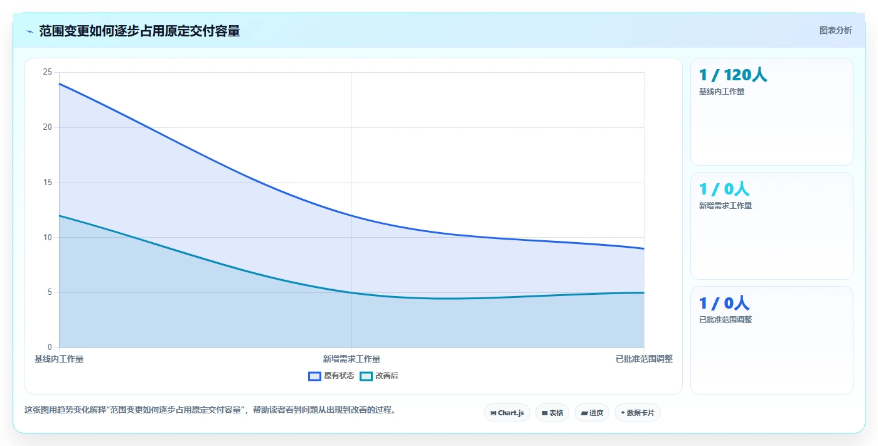
Task: Click the 表格 tag pill
Action: tap(552, 413)
